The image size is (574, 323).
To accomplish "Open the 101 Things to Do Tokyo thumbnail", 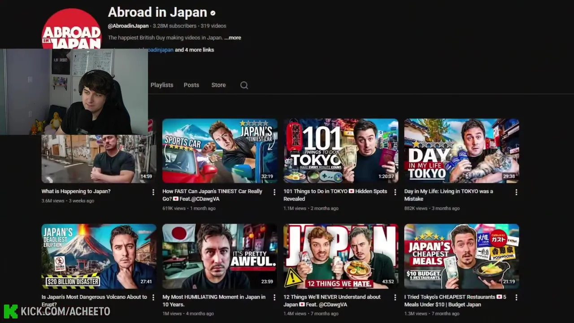I will tap(341, 151).
